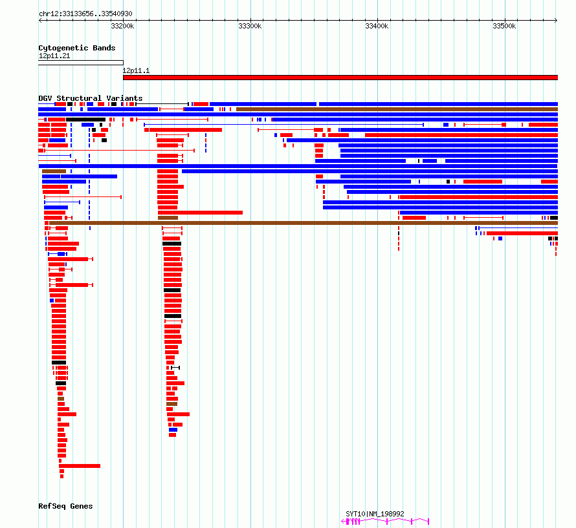Click the 33500k ruler tick label
The width and height of the screenshot is (576, 528).
click(504, 26)
